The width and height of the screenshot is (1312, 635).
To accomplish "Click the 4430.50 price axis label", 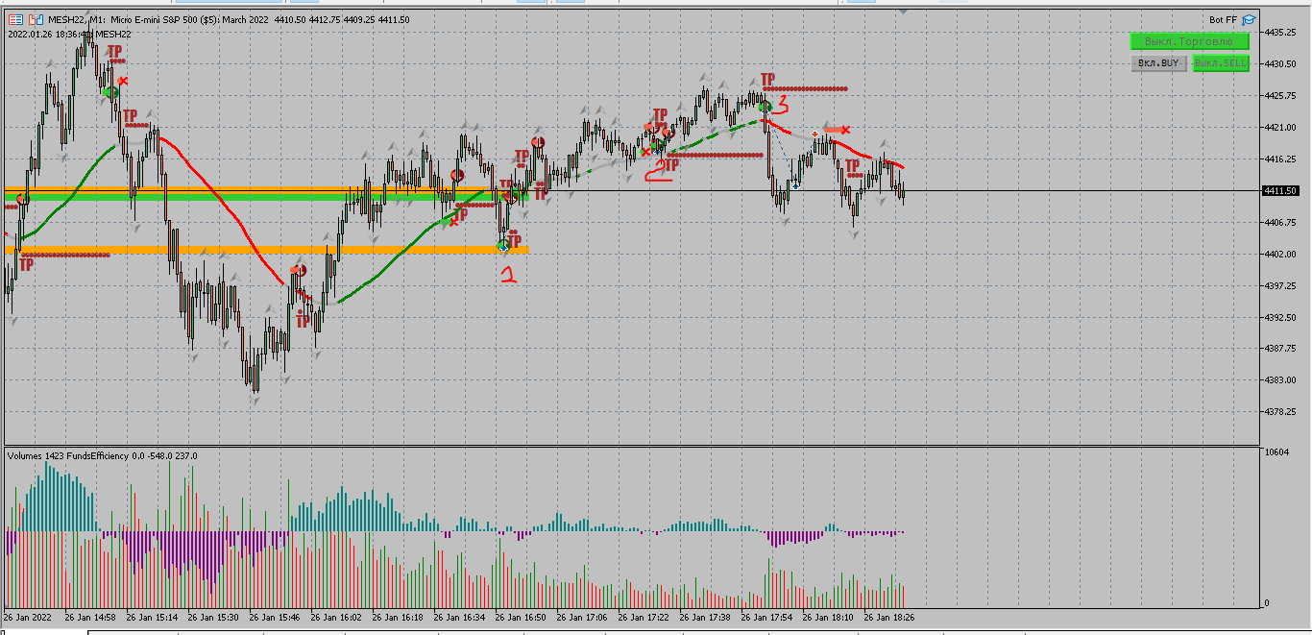I will click(1282, 63).
